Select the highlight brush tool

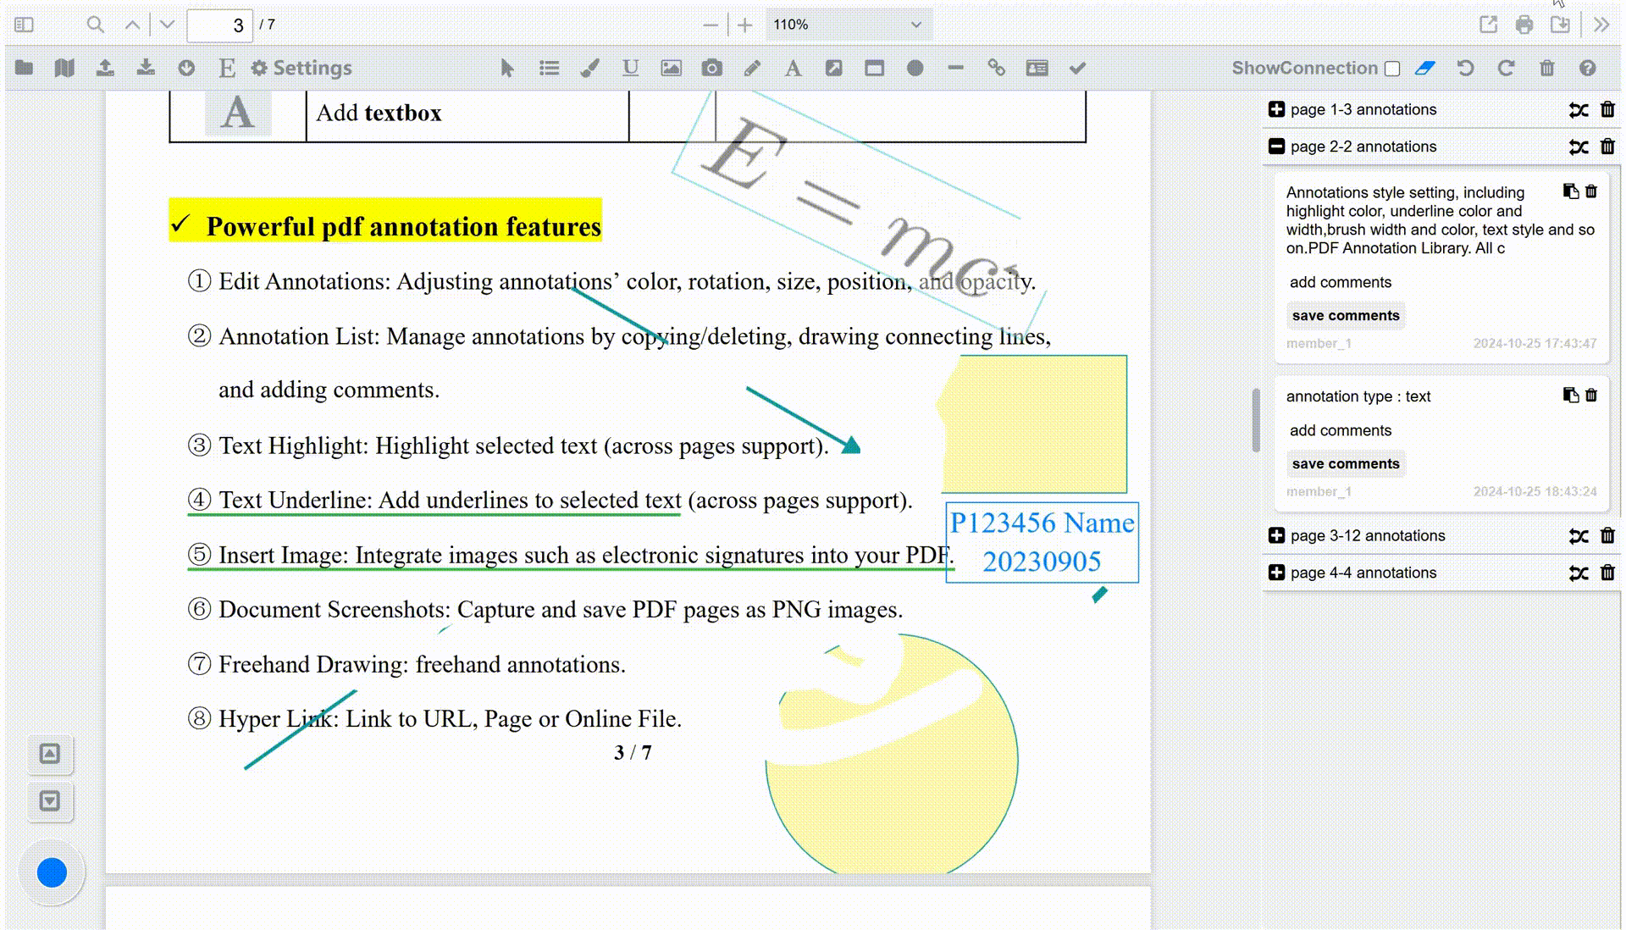[x=589, y=69]
